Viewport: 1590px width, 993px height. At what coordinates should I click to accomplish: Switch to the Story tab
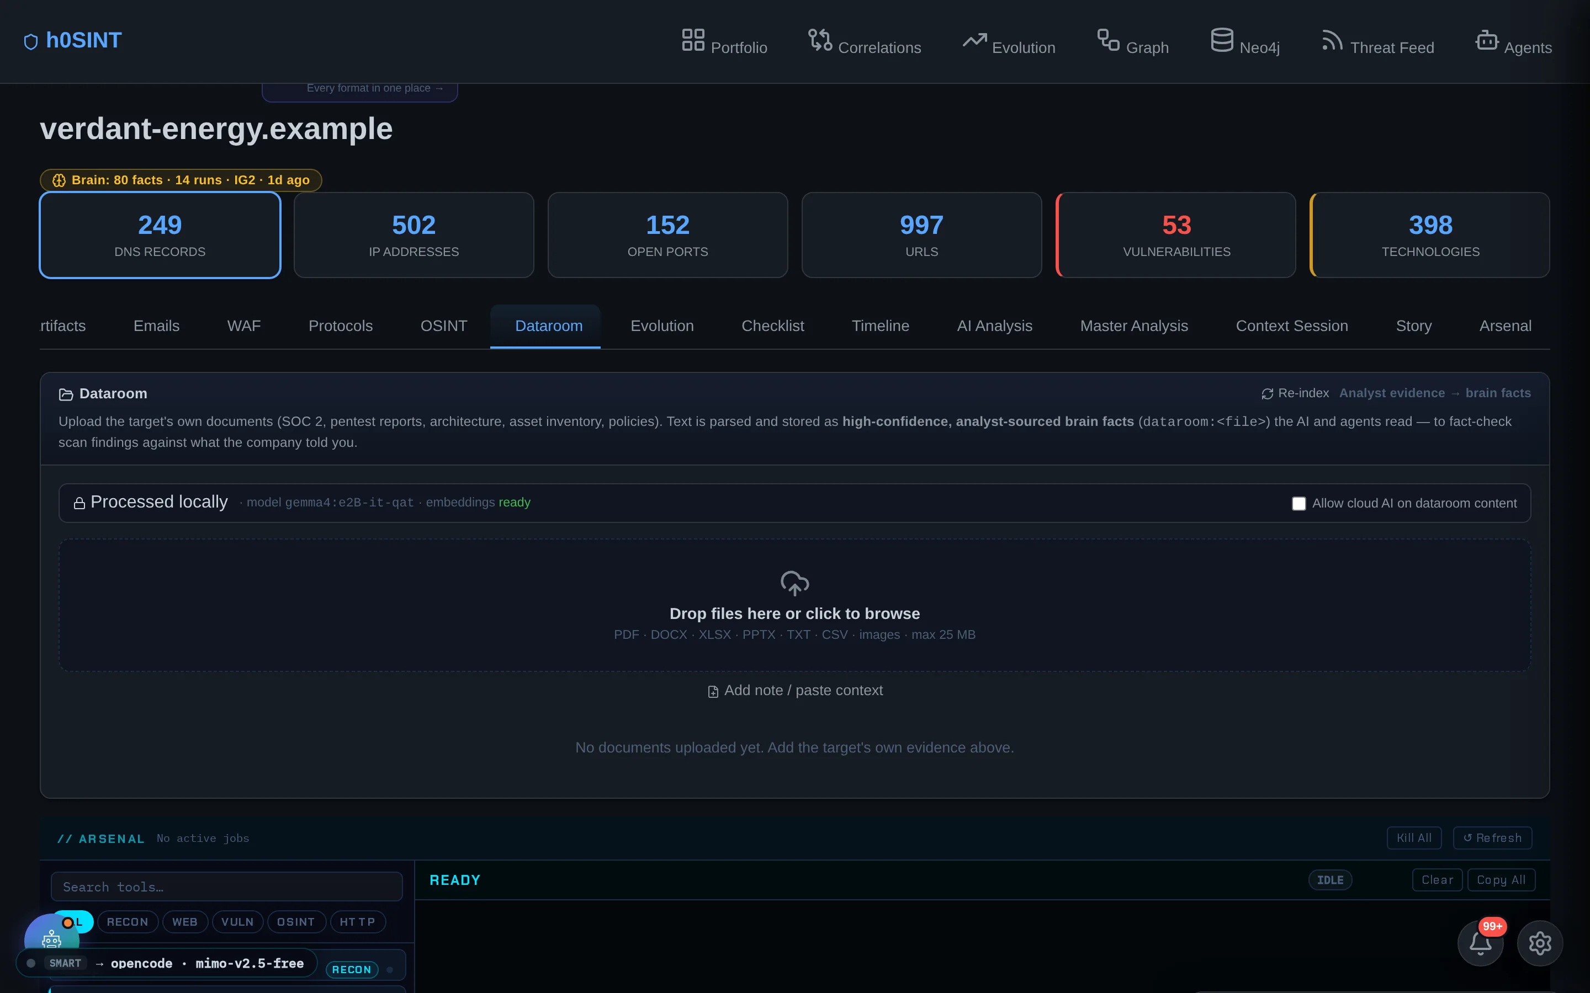coord(1413,325)
